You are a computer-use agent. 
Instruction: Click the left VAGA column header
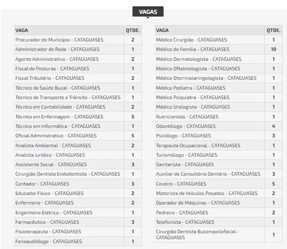[x=22, y=30]
